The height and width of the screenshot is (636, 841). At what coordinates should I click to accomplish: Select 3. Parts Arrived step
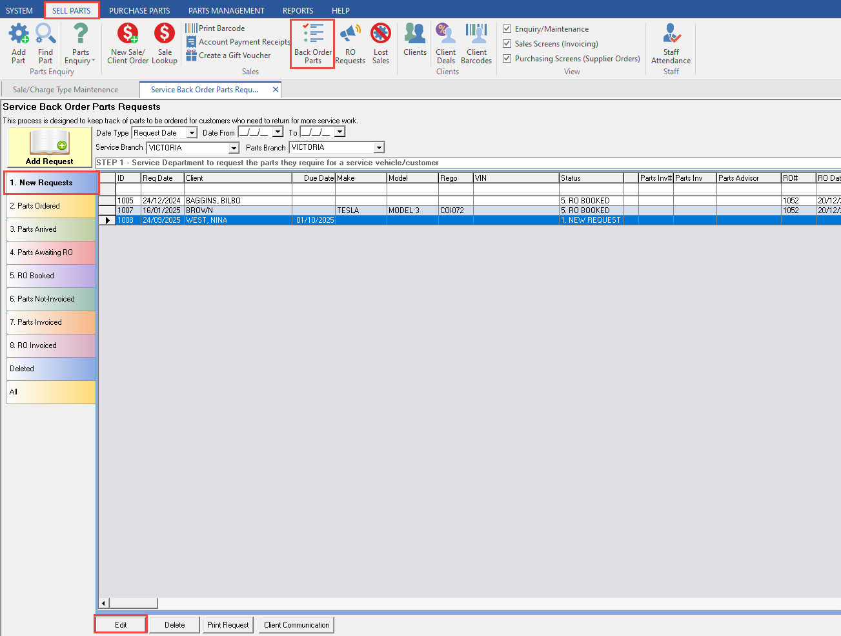click(x=51, y=229)
